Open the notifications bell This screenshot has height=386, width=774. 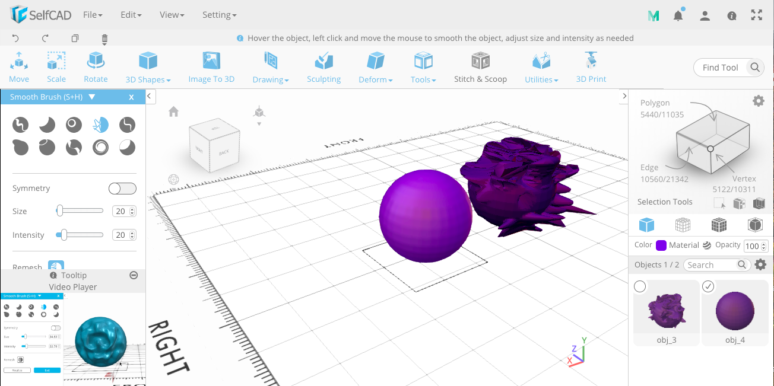[678, 15]
